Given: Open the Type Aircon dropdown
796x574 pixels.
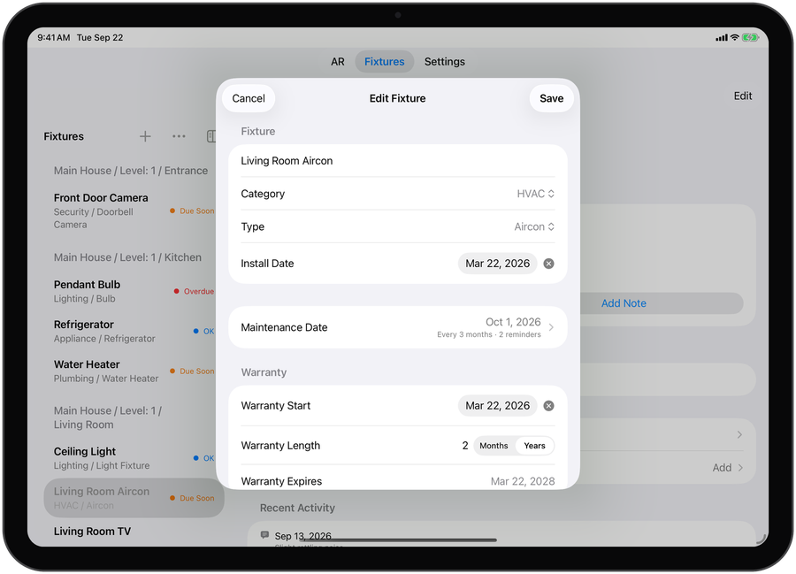Looking at the screenshot, I should tap(534, 227).
